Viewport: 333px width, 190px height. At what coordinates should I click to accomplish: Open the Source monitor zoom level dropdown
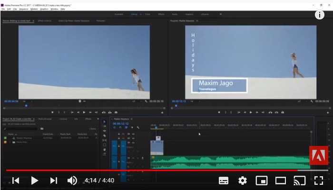pos(27,101)
